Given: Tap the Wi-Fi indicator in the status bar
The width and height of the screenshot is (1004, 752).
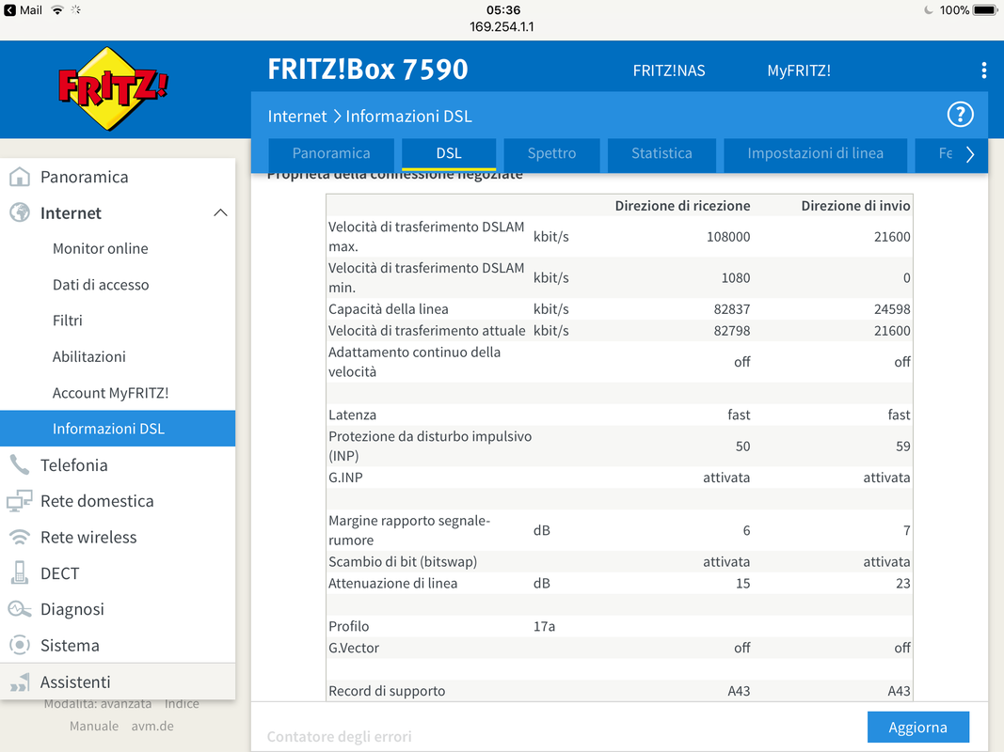Looking at the screenshot, I should pos(57,9).
